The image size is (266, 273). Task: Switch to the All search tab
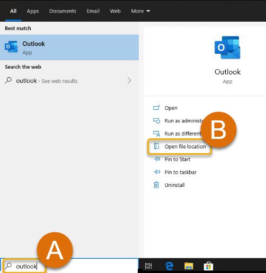tap(13, 11)
